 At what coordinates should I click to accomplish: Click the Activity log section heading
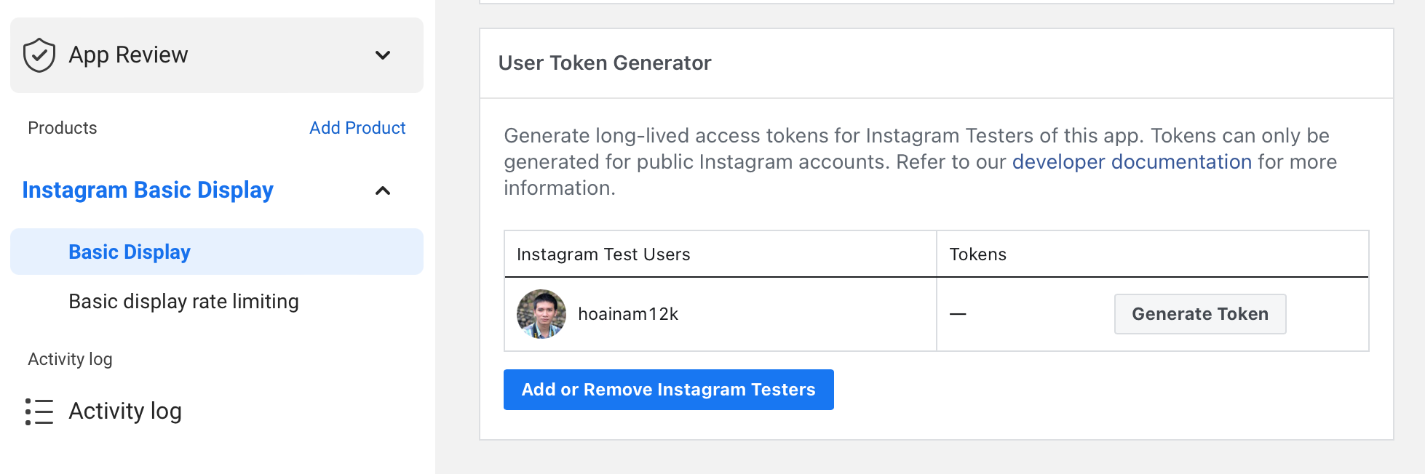[x=70, y=358]
